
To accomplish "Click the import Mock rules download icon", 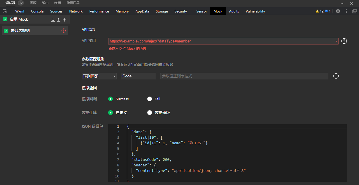I will (x=53, y=20).
